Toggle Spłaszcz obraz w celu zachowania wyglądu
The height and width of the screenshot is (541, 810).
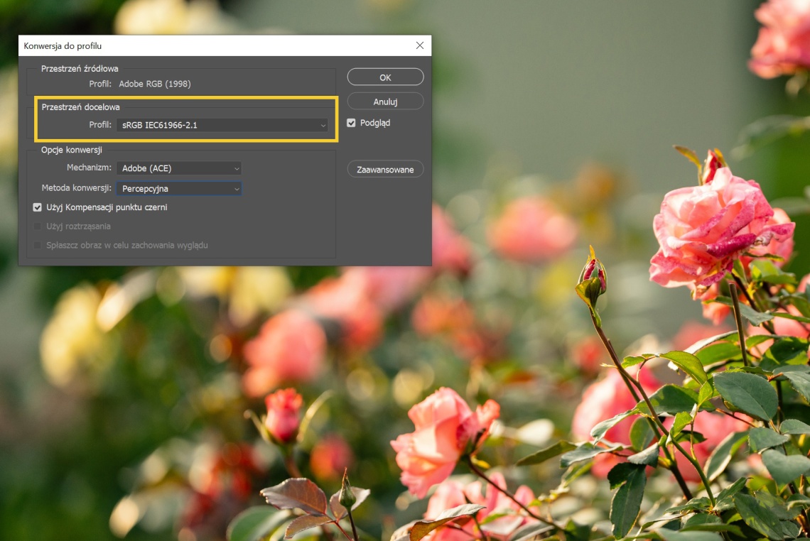coord(37,245)
